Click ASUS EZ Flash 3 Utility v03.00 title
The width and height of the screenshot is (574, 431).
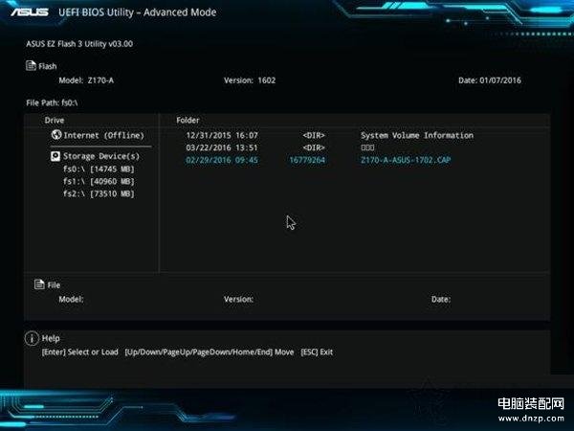79,44
